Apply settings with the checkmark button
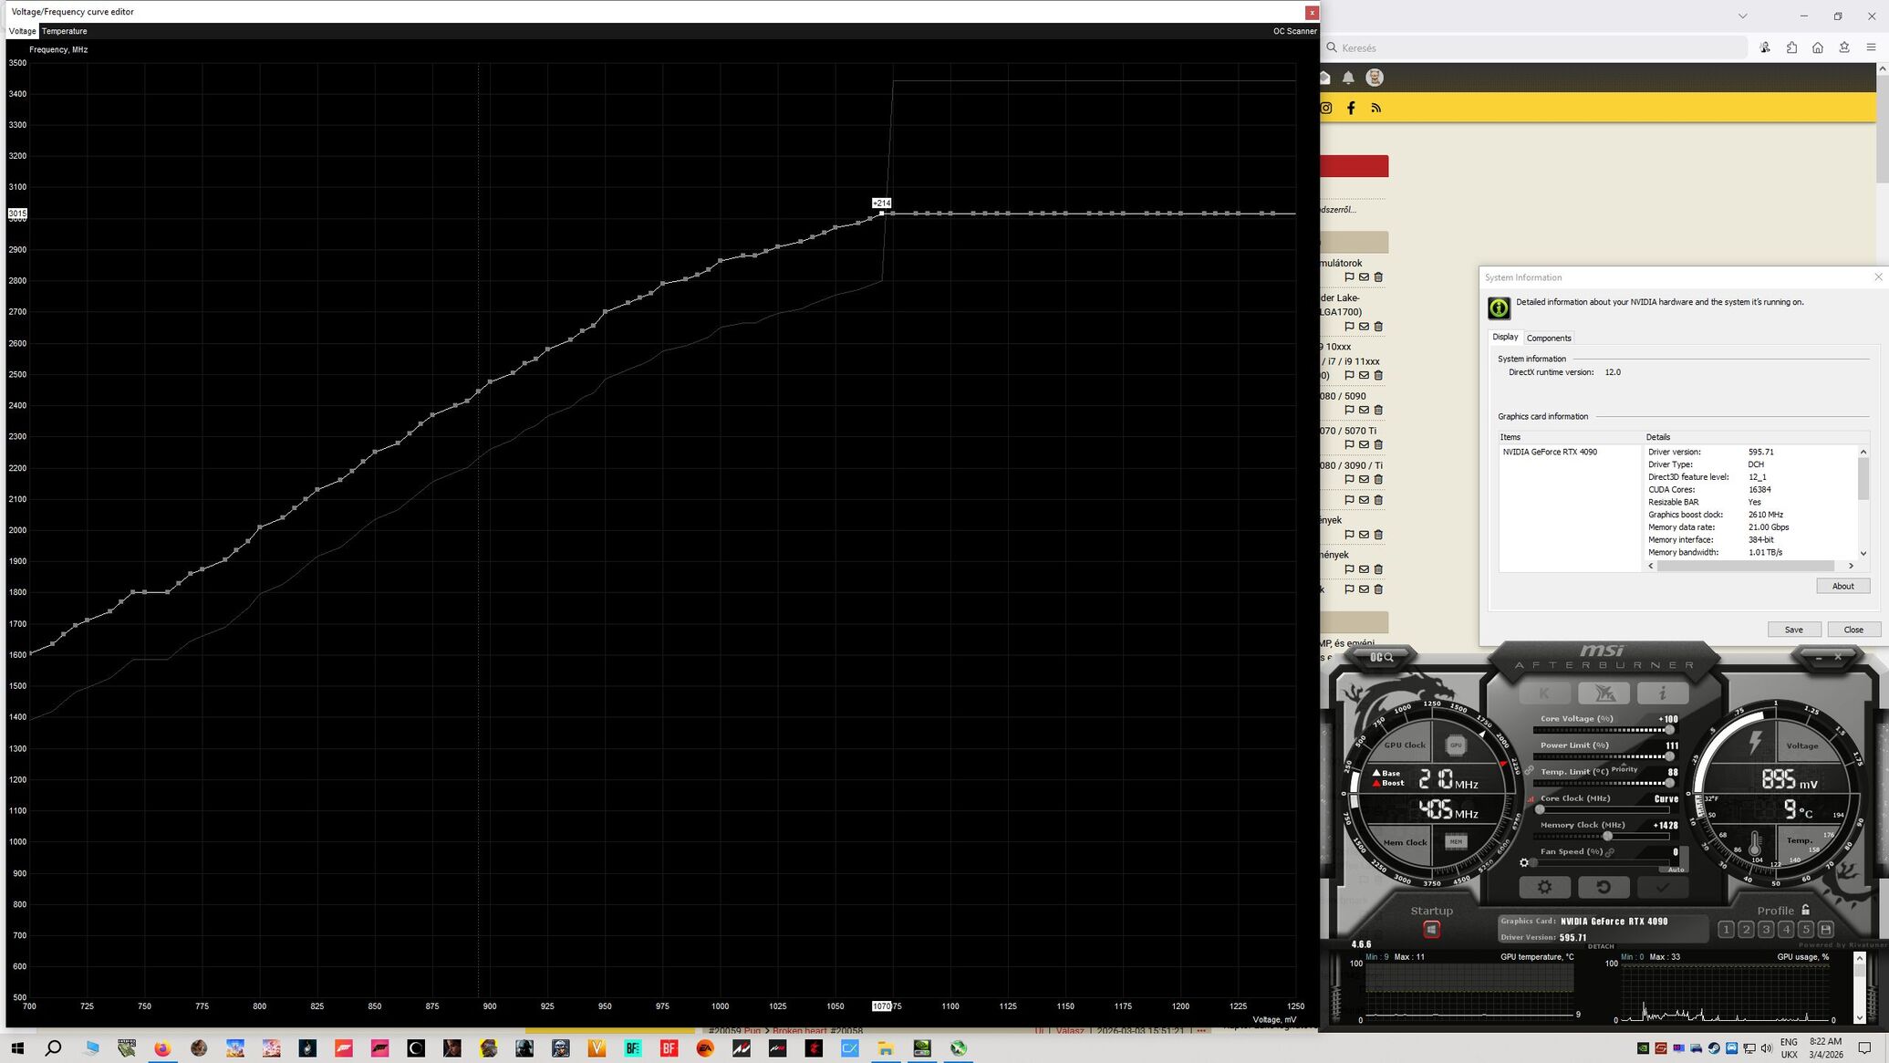1889x1063 pixels. coord(1662,887)
